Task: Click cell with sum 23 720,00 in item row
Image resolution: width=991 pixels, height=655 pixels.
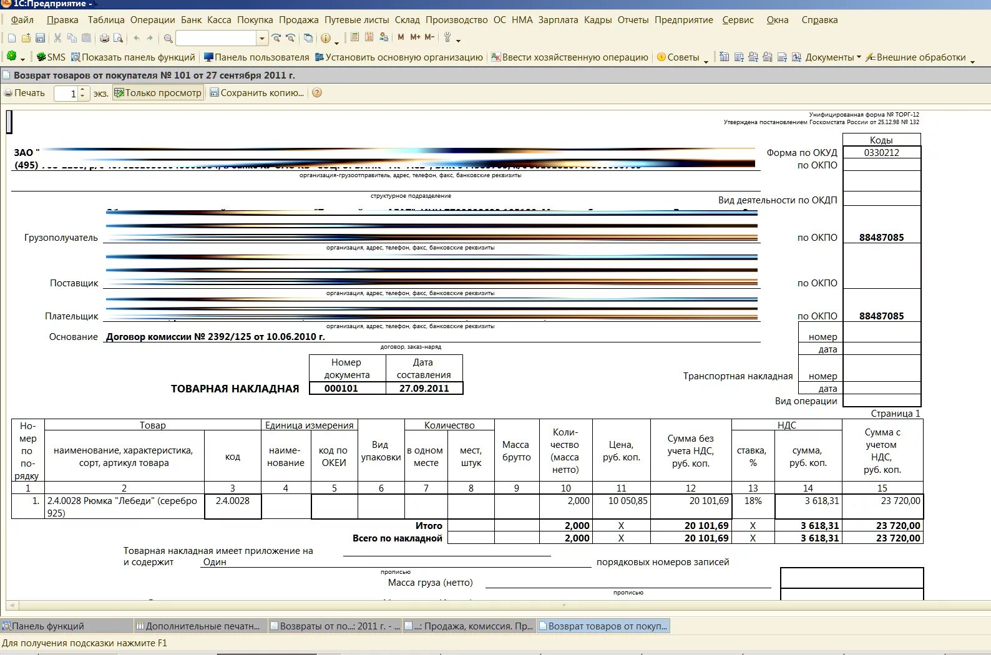Action: [882, 507]
